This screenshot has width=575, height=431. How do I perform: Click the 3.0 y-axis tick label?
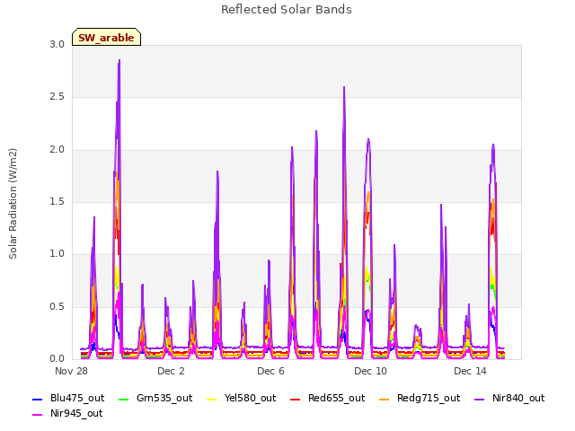click(x=57, y=44)
